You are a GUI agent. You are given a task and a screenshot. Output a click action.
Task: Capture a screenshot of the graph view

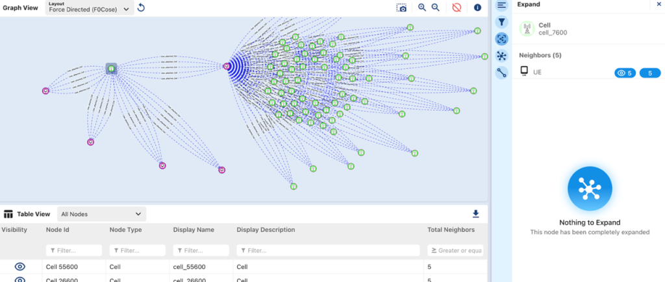point(401,8)
